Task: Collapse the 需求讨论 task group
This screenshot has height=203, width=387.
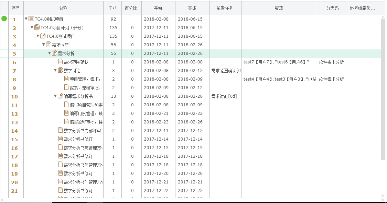Action: (55, 70)
